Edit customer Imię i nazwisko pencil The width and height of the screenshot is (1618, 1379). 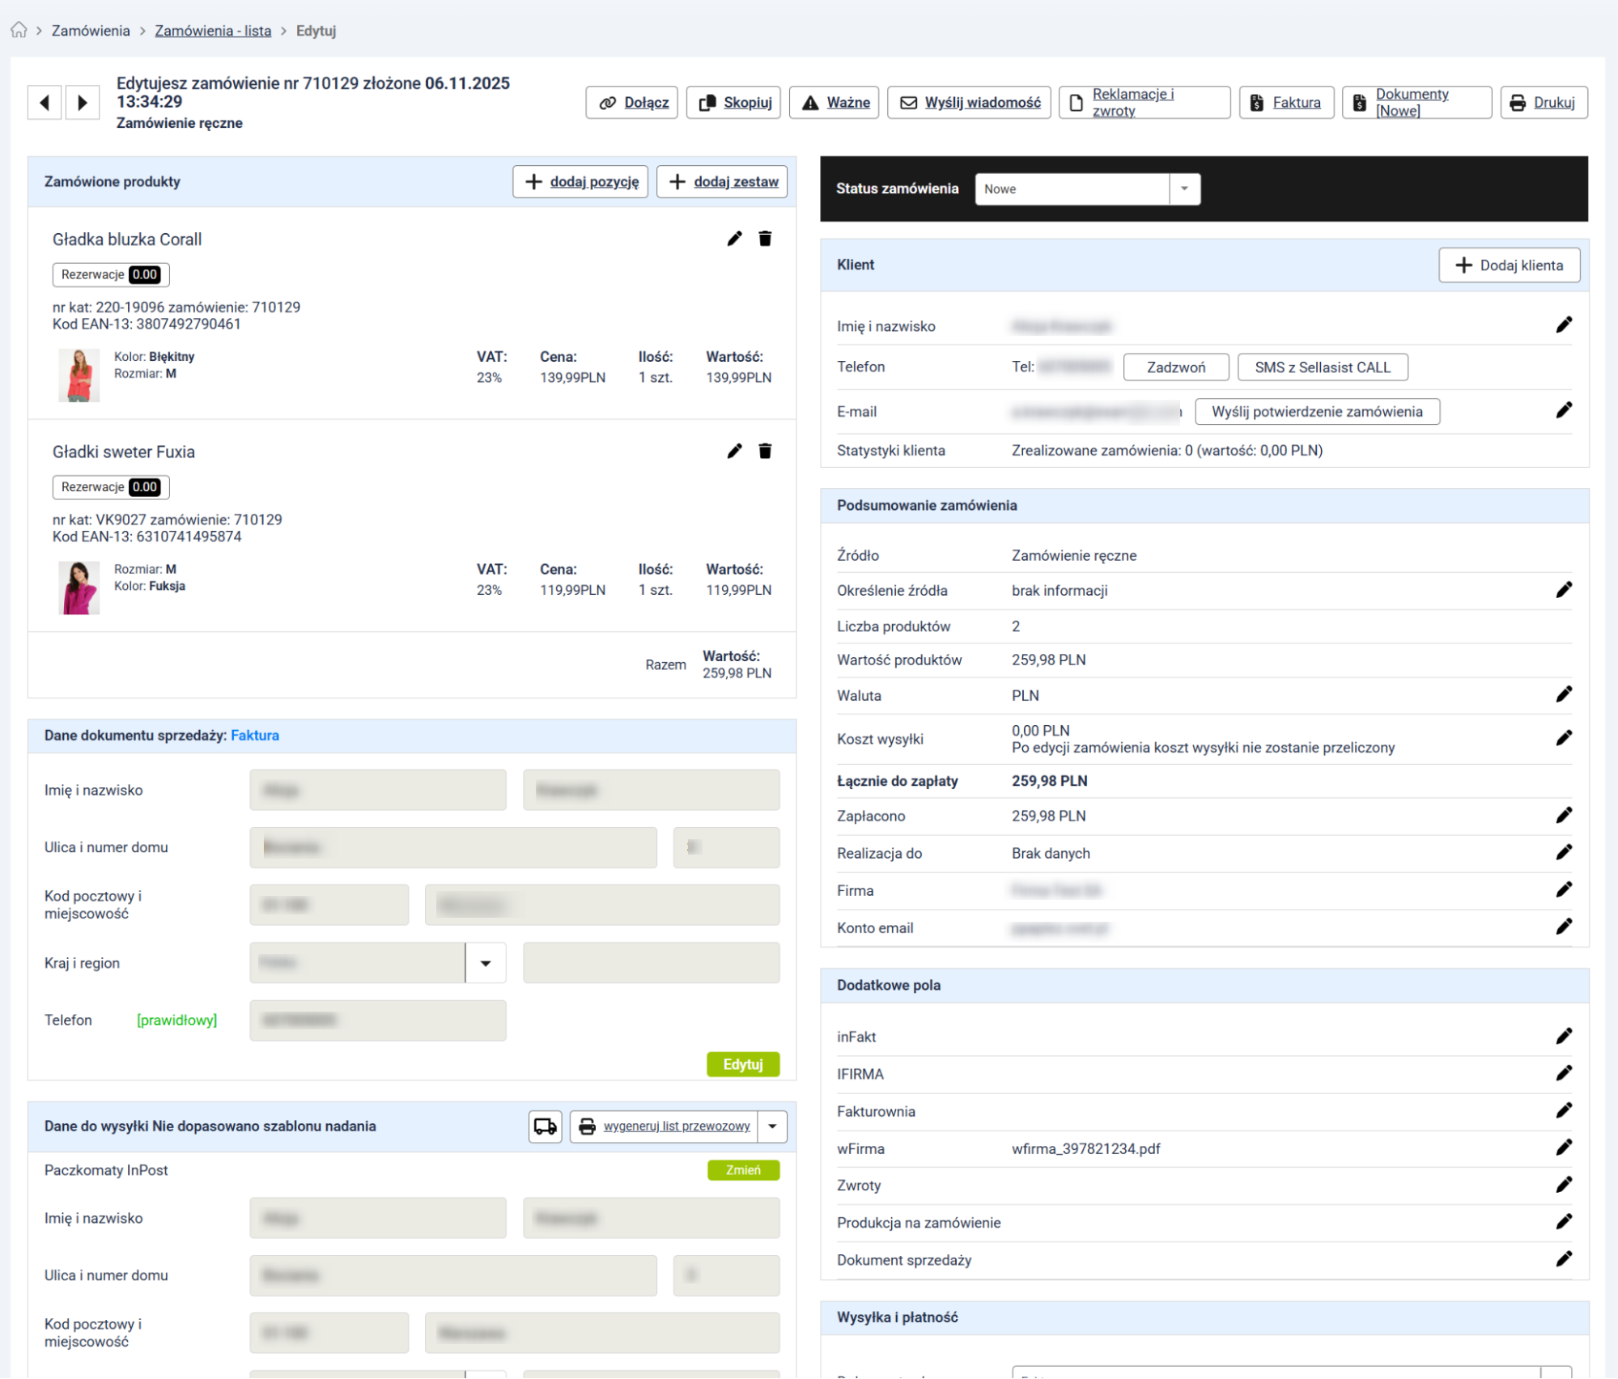coord(1563,325)
